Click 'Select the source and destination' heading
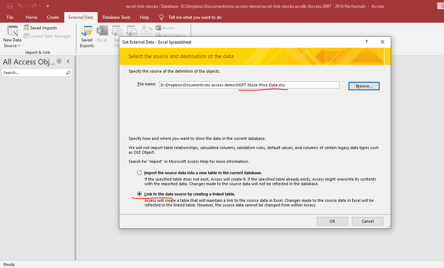The image size is (444, 268). (181, 56)
